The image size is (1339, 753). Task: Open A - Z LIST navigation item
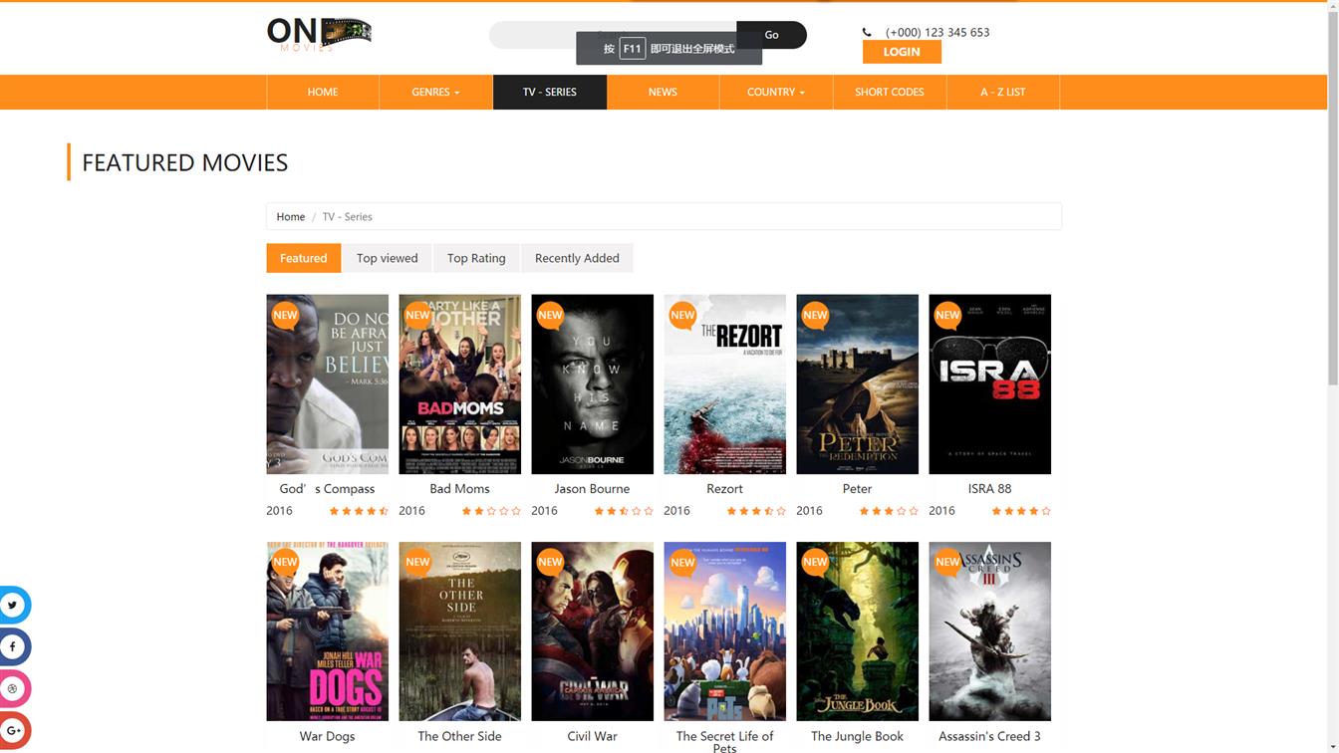[x=1003, y=92]
